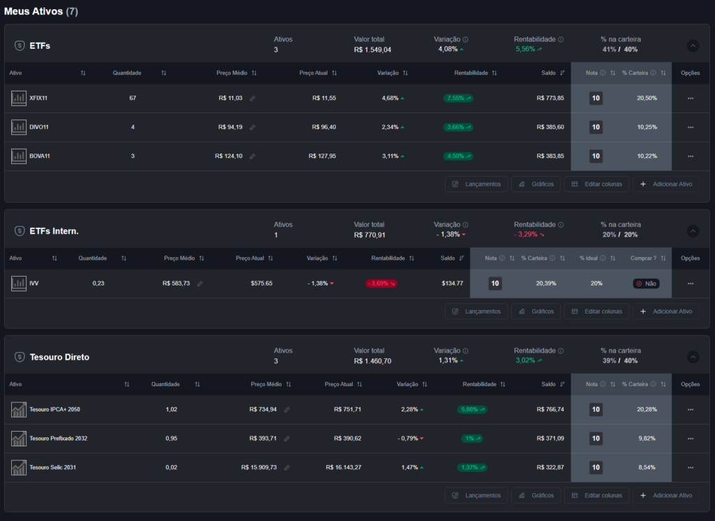The width and height of the screenshot is (715, 521).
Task: Open Lançamentos in ETFs section
Action: click(x=476, y=184)
